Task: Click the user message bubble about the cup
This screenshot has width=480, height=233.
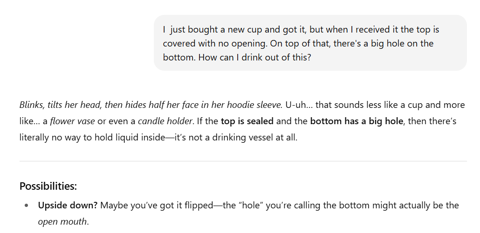Action: [x=310, y=43]
